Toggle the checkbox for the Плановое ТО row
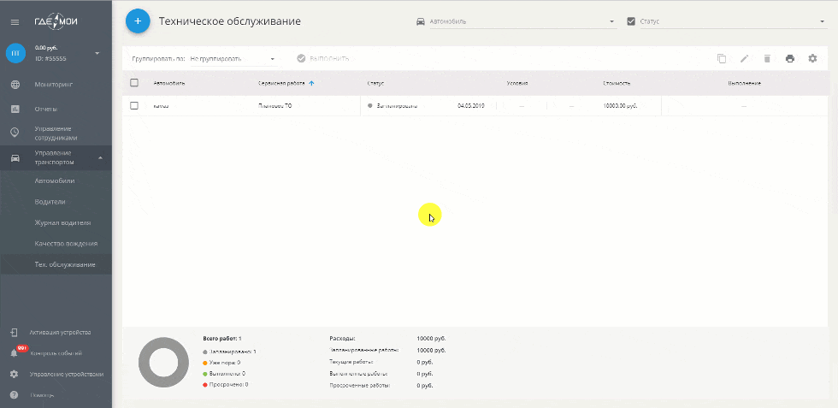Viewport: 838px width, 408px height. click(134, 106)
